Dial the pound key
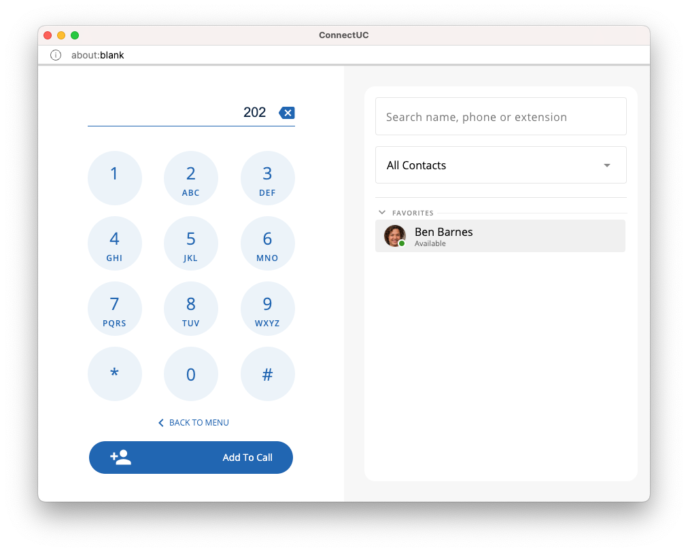The height and width of the screenshot is (552, 688). coord(268,374)
